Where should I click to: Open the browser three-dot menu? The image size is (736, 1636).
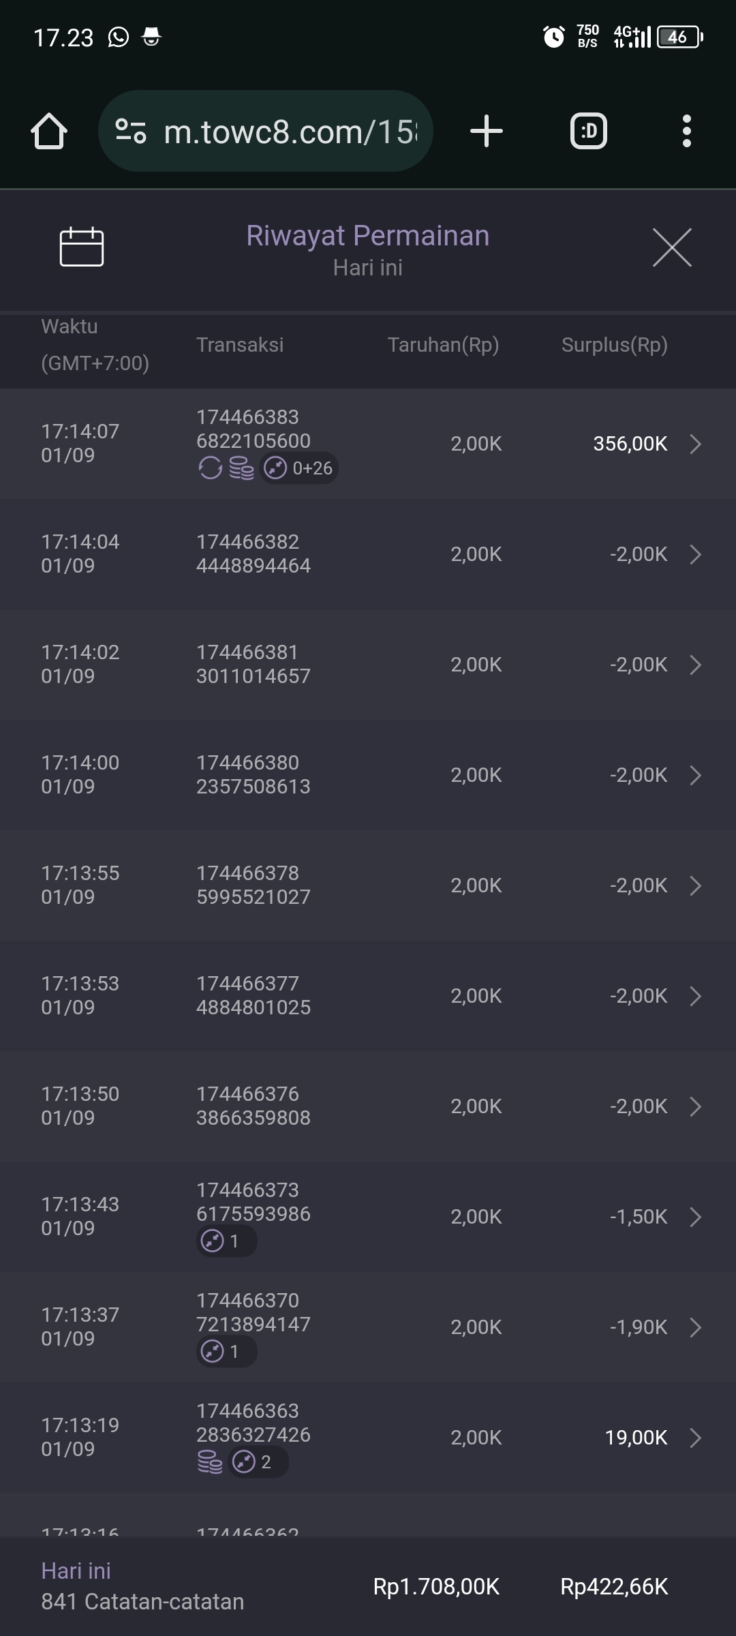(x=686, y=131)
